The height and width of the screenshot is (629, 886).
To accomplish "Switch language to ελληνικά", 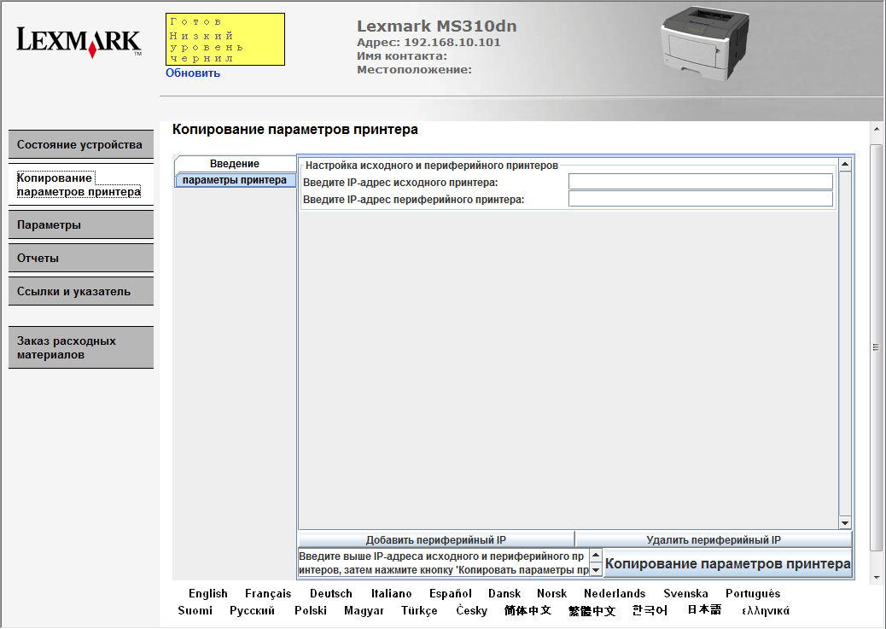I will (x=766, y=610).
